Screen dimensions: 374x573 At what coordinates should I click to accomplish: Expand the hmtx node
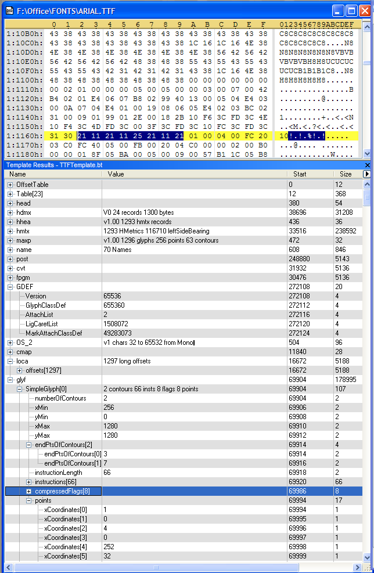click(10, 231)
